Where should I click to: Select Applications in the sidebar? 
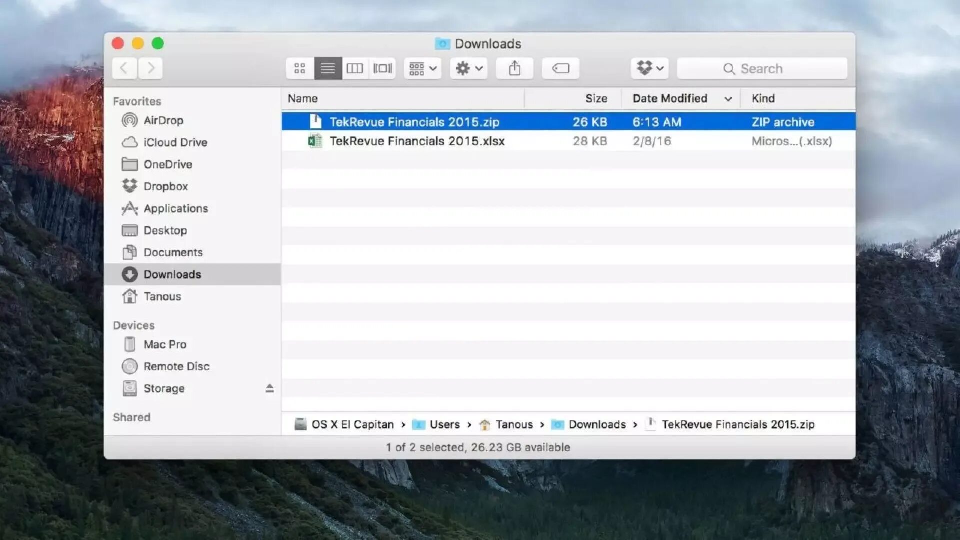(175, 208)
